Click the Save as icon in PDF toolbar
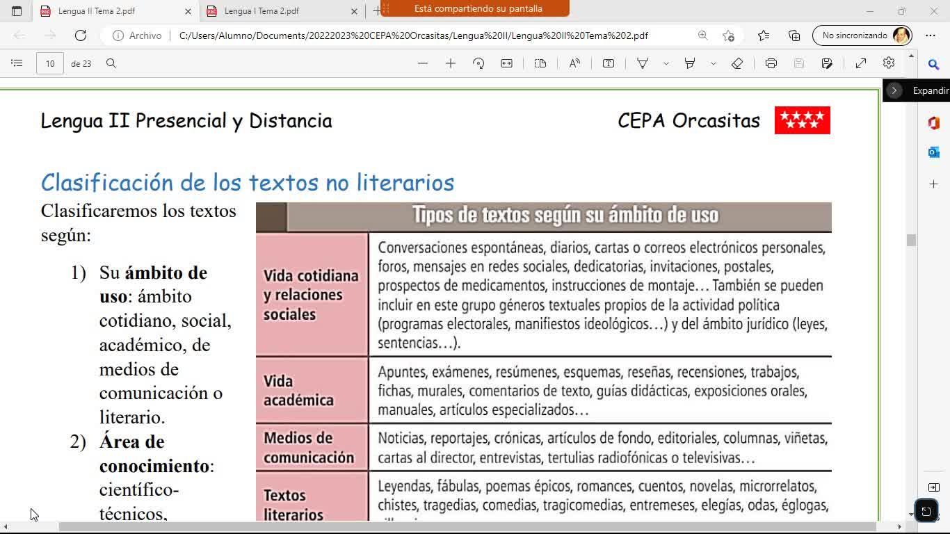950x534 pixels. 827,63
